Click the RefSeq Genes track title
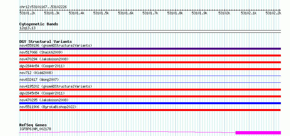 tap(33, 125)
